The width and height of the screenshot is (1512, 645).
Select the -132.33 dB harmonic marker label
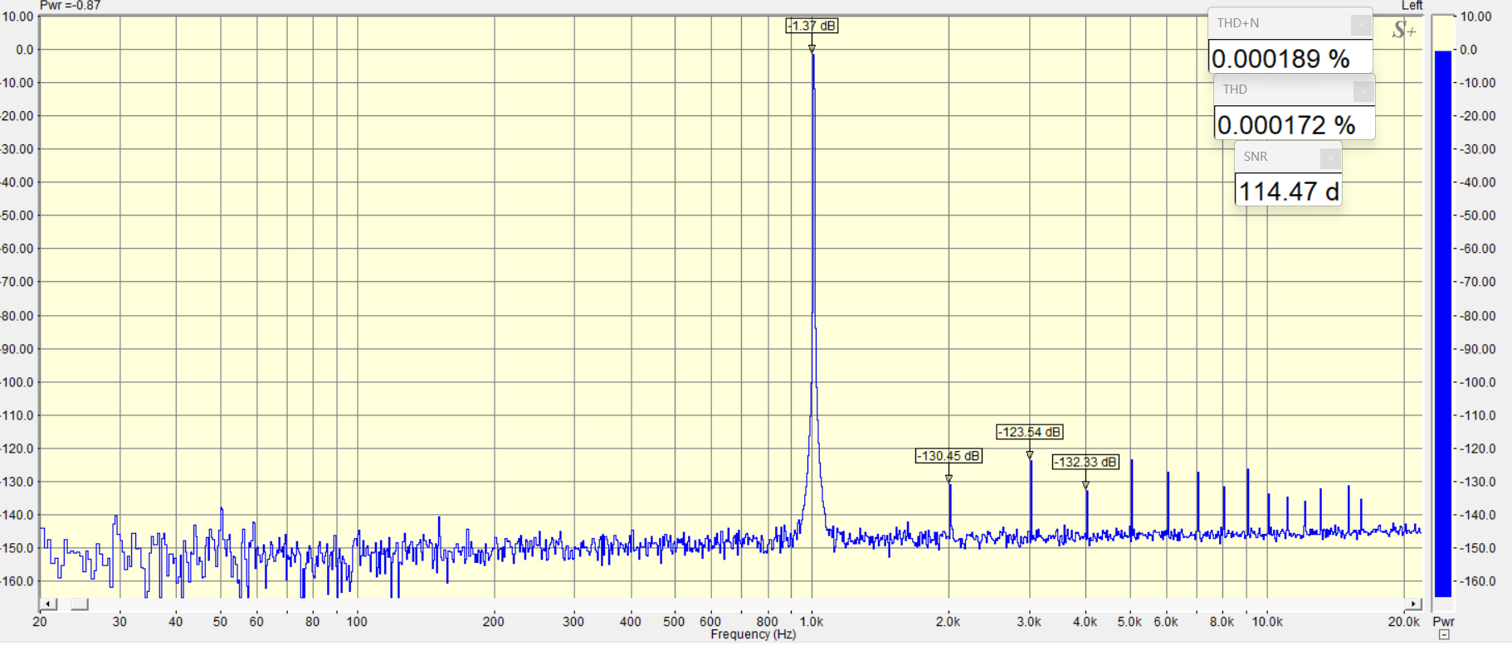[1085, 462]
